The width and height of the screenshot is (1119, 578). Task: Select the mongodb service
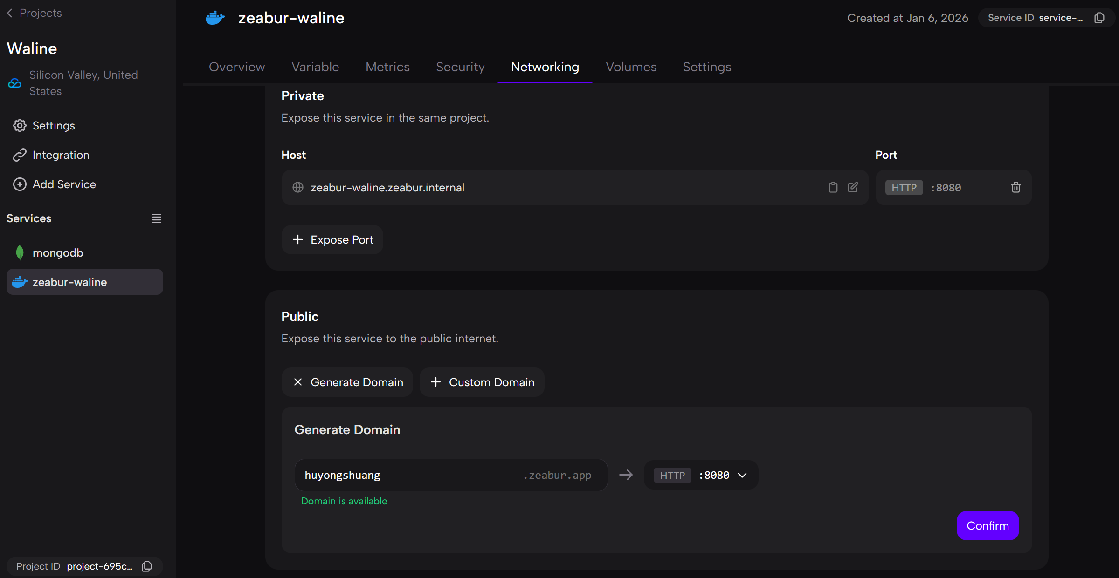(x=58, y=252)
